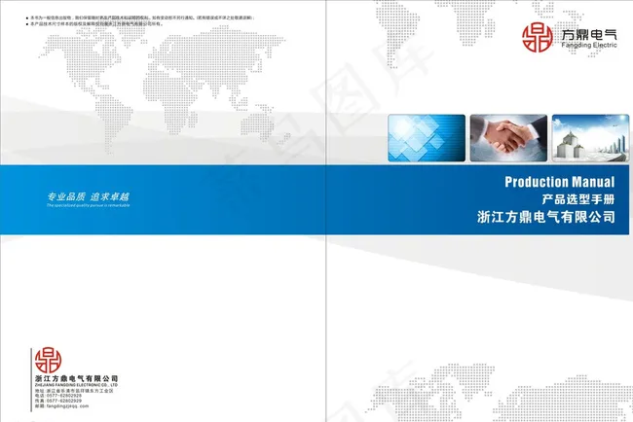Select the city buildings photo thumbnail
633x422 pixels.
click(x=590, y=138)
